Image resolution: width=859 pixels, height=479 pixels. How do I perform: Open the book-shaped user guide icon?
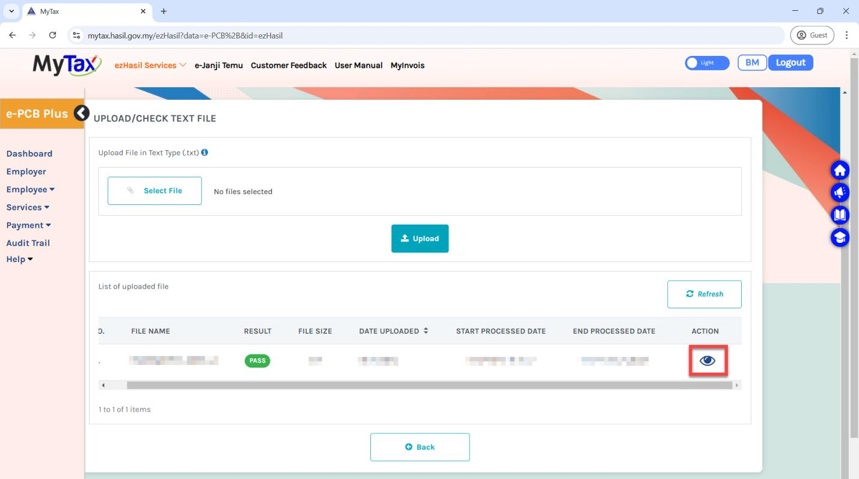[x=839, y=215]
